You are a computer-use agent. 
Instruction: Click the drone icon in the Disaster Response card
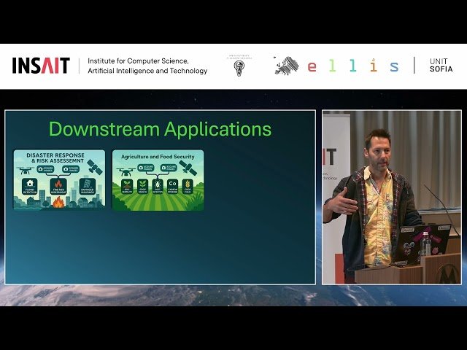25,170
